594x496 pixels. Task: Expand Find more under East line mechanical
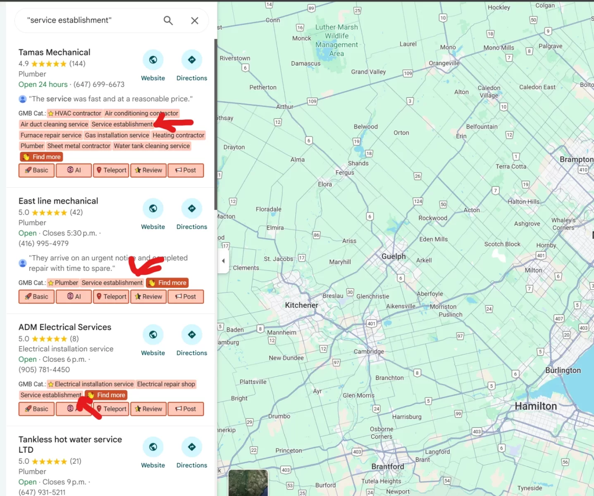coord(167,283)
